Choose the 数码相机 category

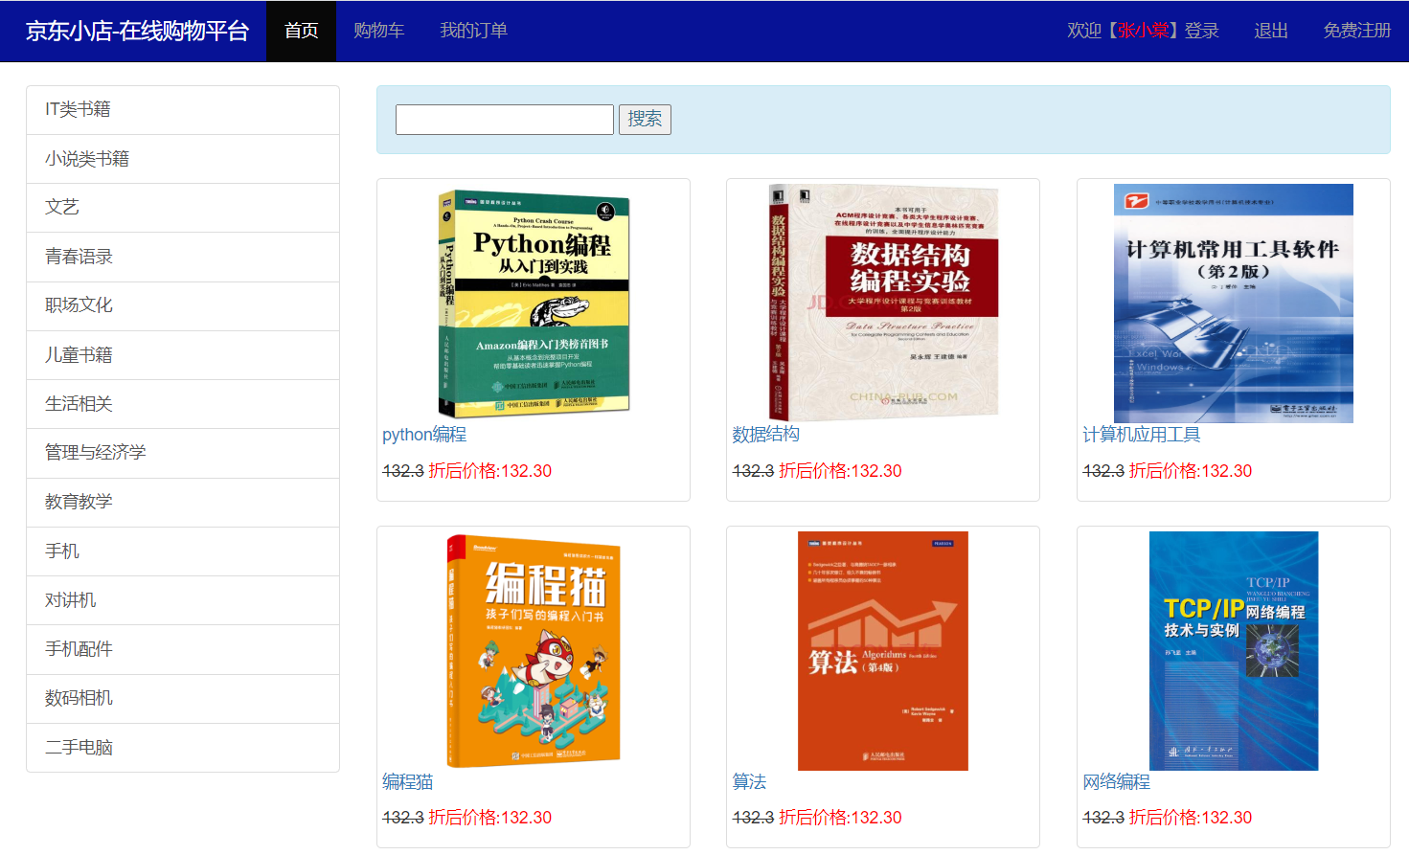[183, 699]
